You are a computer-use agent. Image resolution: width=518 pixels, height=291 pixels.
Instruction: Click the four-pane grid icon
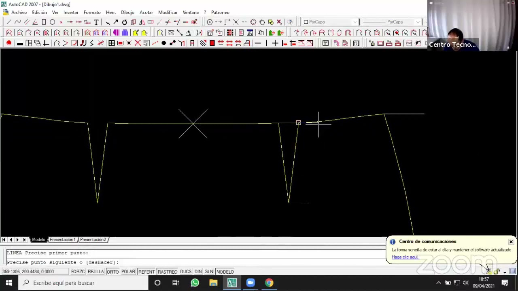pyautogui.click(x=111, y=43)
